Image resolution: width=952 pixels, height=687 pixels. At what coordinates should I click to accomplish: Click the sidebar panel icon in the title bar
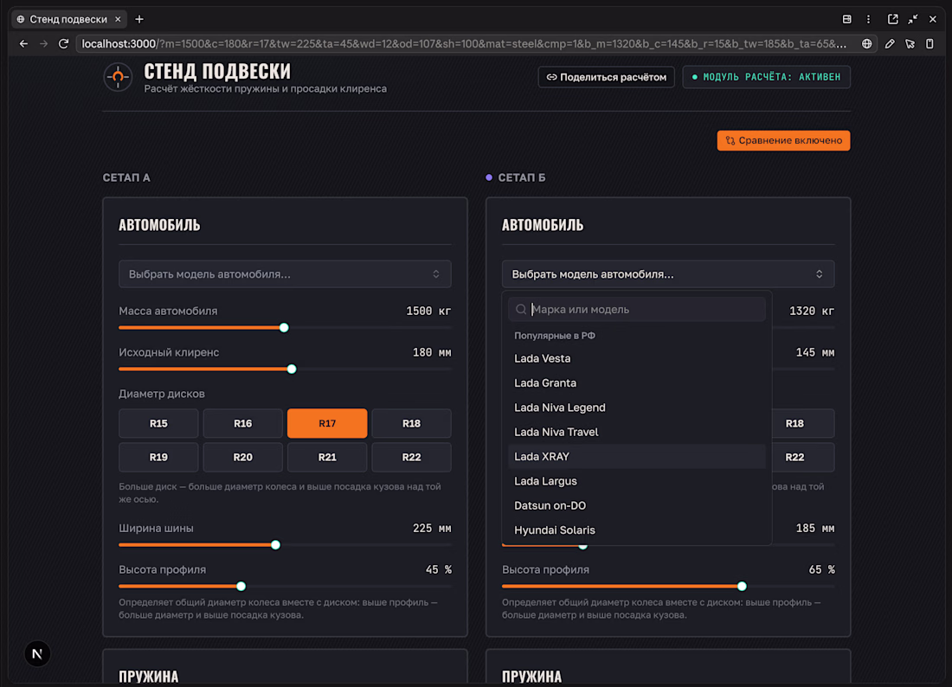click(847, 19)
